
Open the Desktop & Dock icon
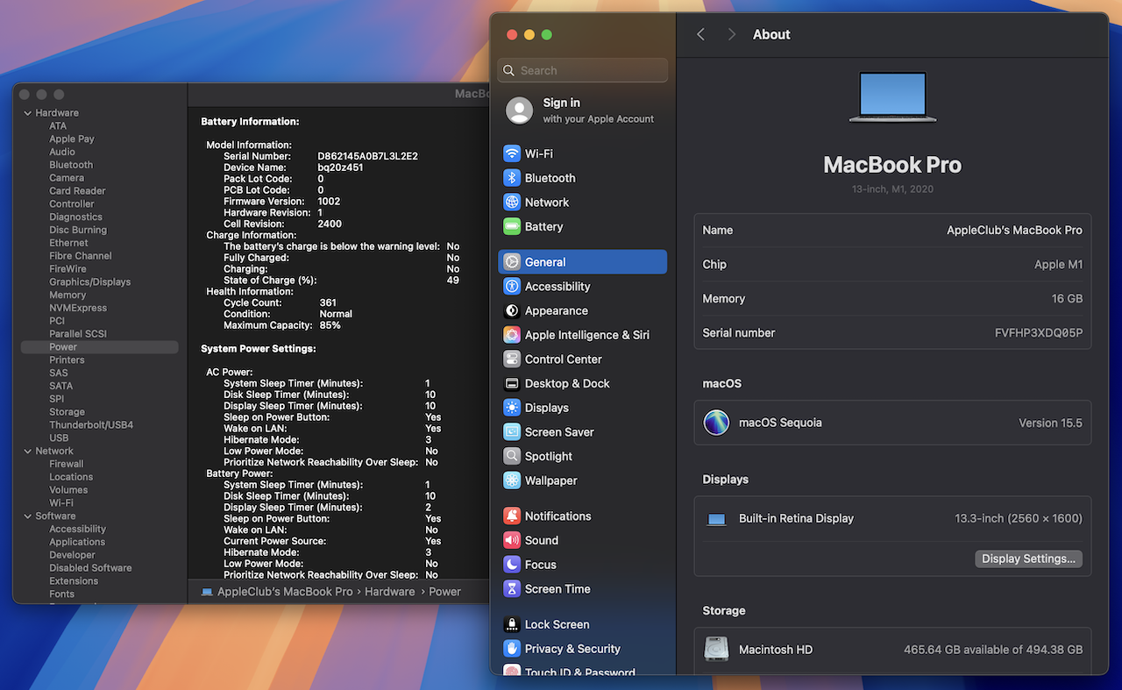[x=512, y=383]
